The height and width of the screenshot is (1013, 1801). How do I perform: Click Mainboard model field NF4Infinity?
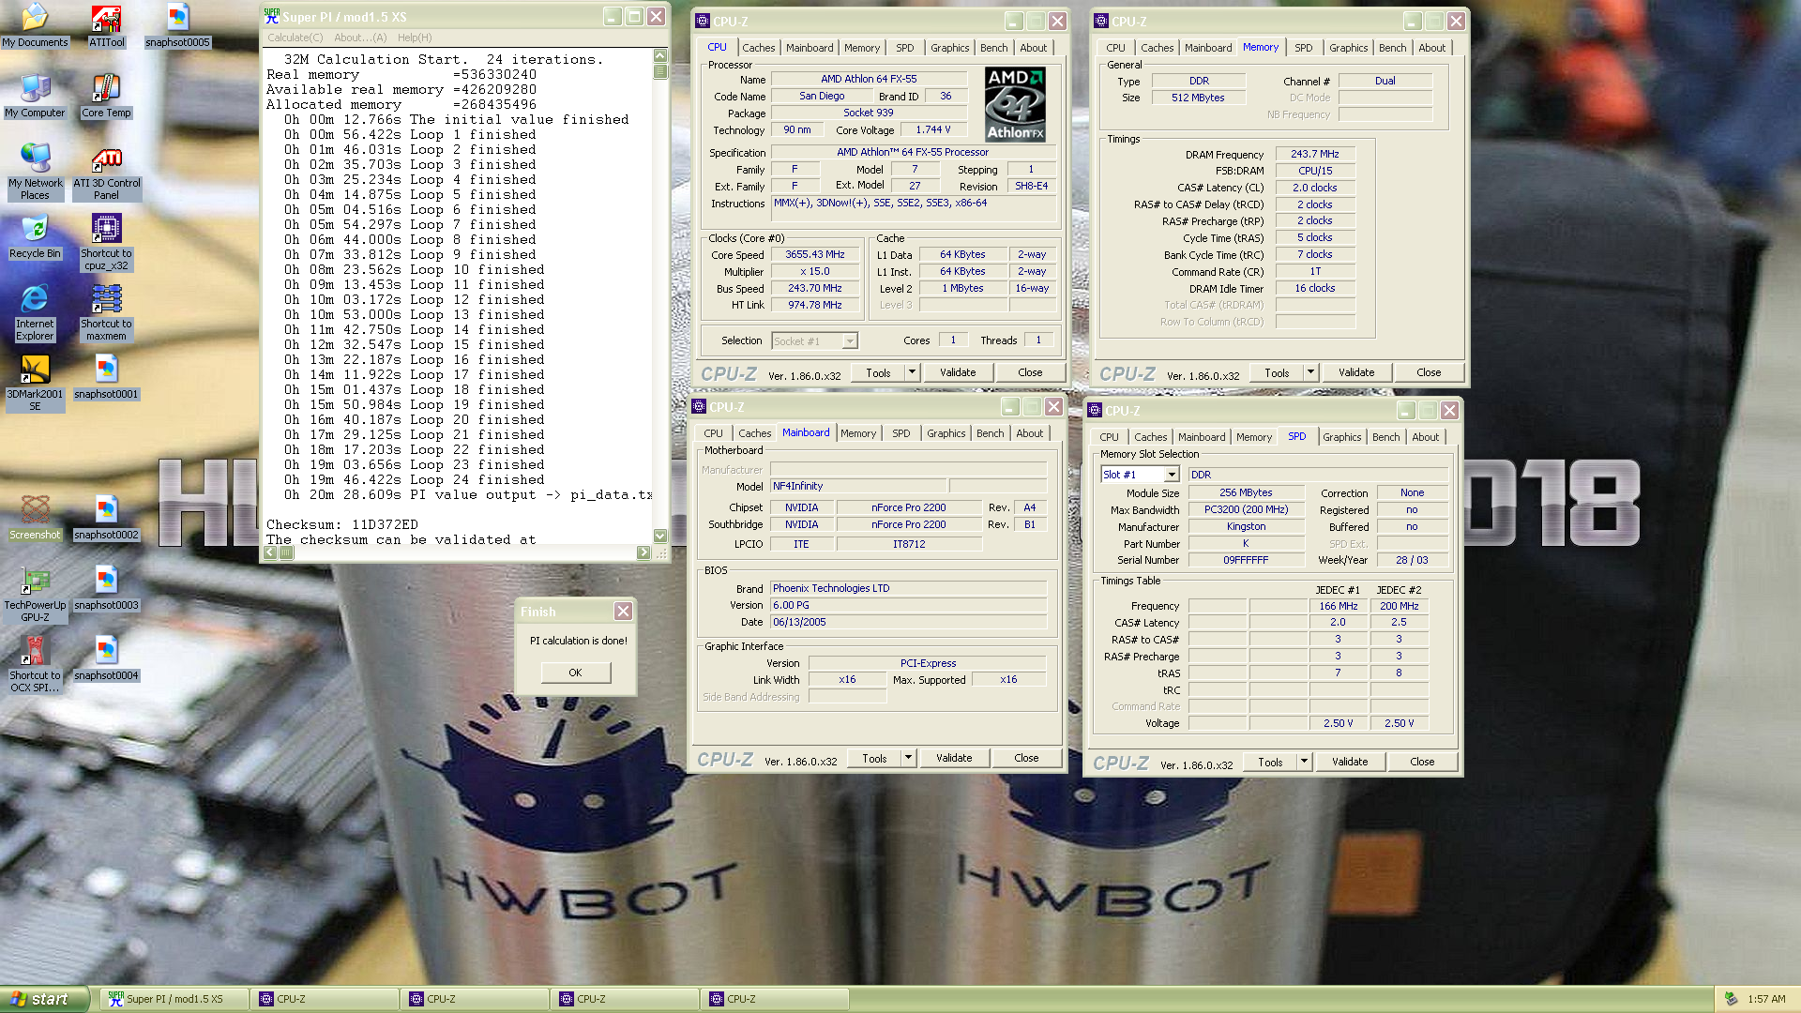[859, 486]
